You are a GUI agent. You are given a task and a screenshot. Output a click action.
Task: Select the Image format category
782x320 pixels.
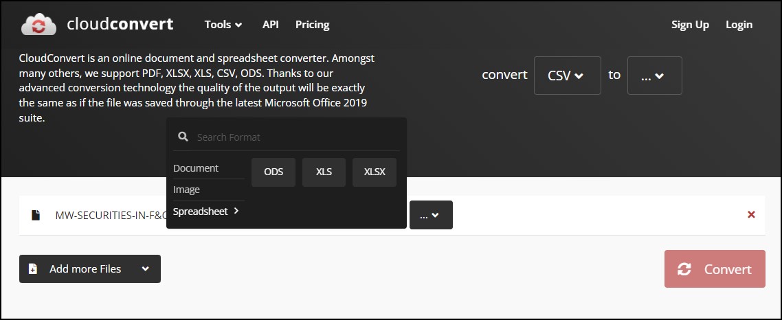coord(186,190)
